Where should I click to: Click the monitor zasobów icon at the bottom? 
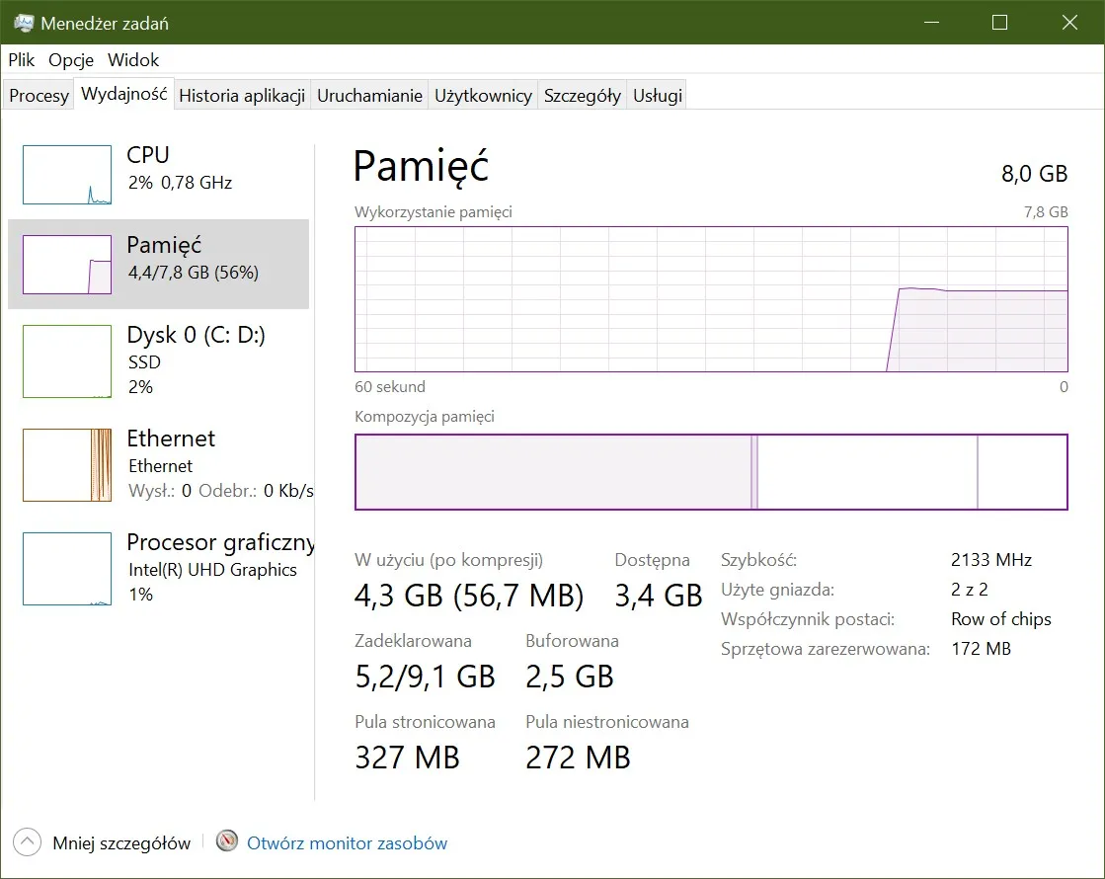pyautogui.click(x=226, y=842)
